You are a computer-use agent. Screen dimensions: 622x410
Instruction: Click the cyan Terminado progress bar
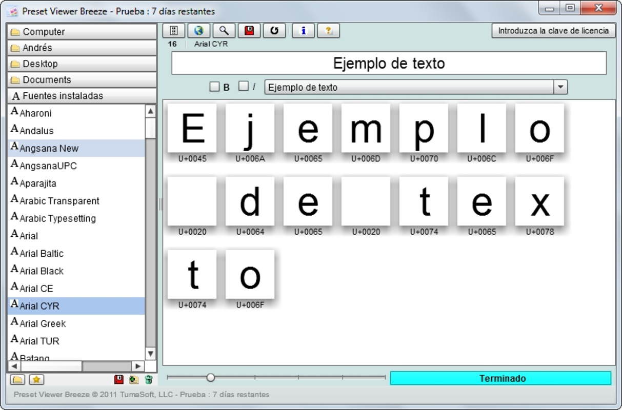(x=501, y=379)
